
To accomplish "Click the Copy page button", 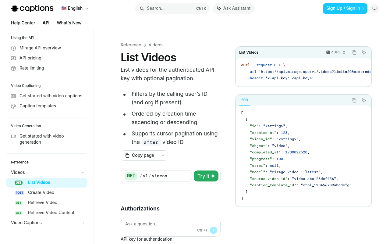I will coord(139,156).
